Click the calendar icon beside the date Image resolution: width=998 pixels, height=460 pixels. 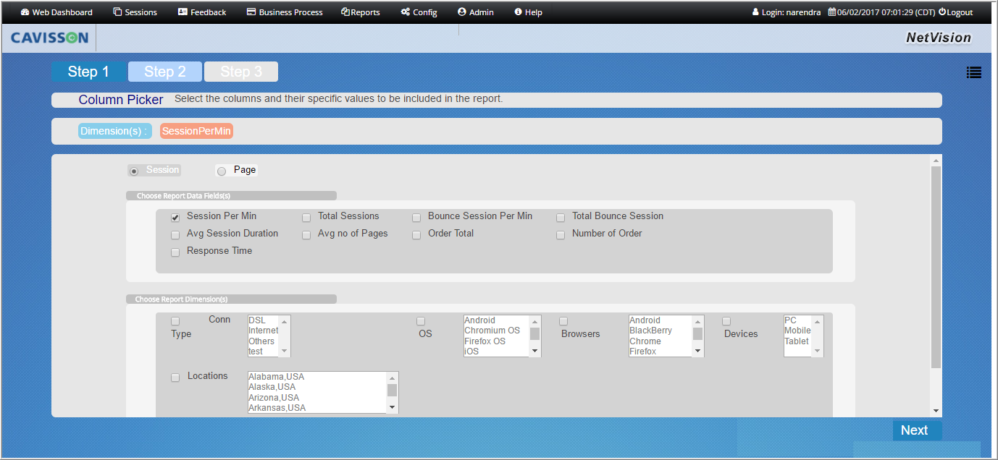832,12
